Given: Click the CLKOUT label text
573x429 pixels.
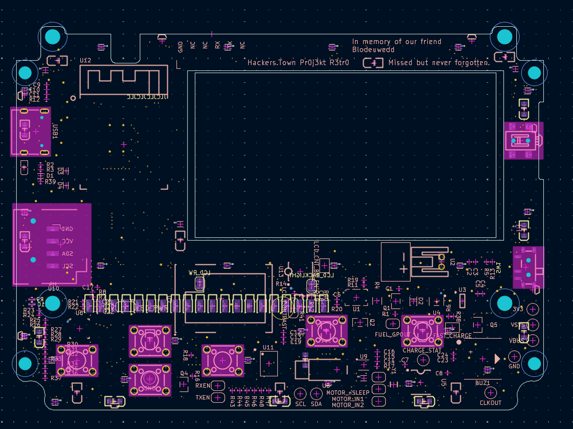Looking at the screenshot, I should (490, 403).
